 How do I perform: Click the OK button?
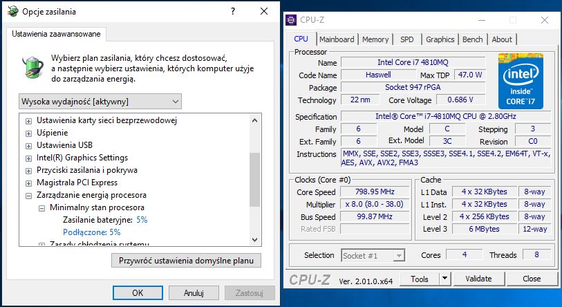tap(138, 293)
